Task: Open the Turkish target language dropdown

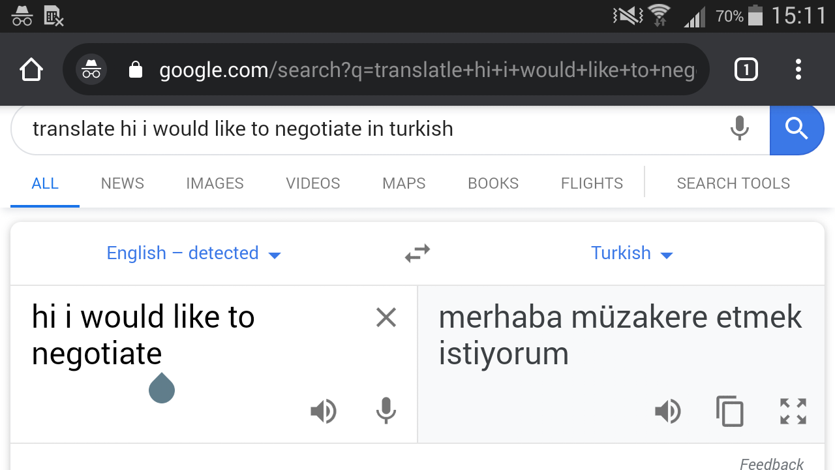Action: (x=631, y=253)
